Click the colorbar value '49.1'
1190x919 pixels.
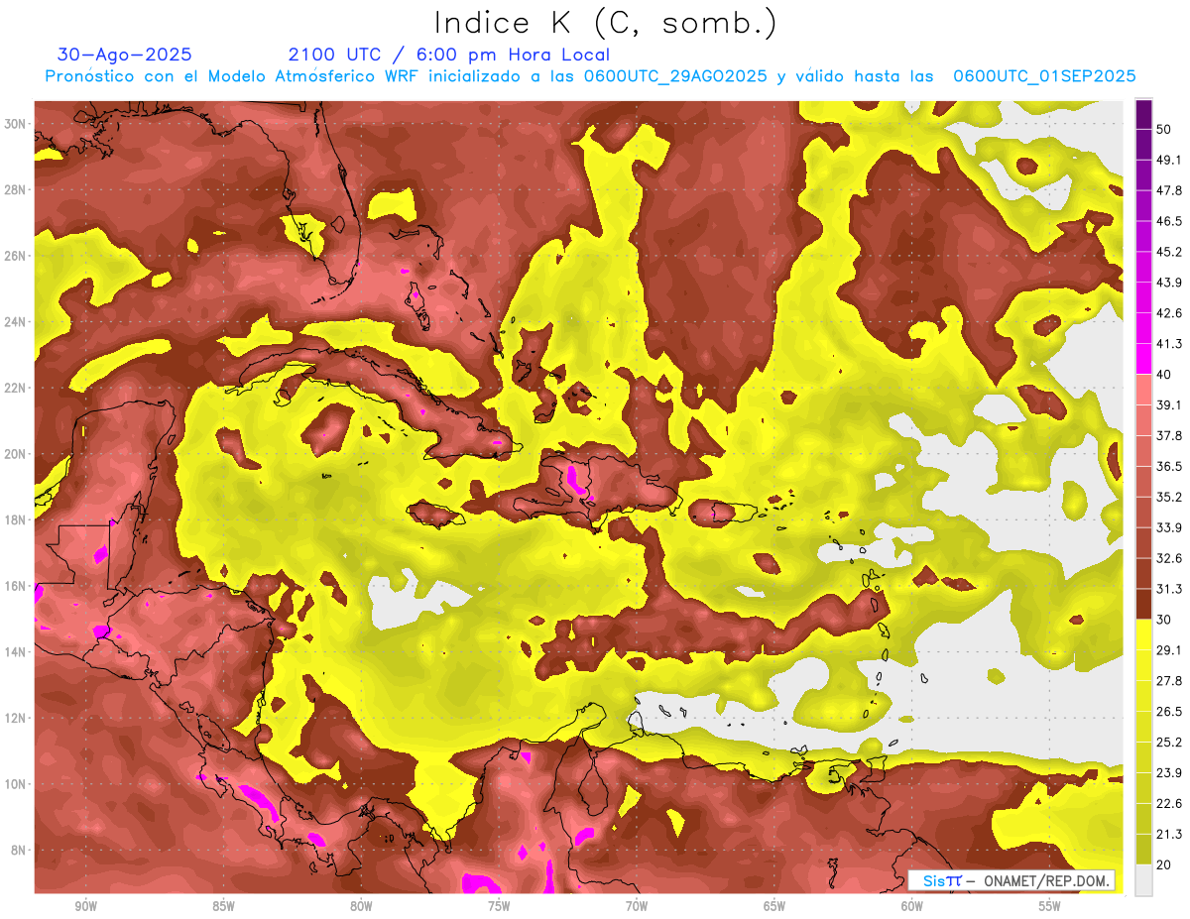pyautogui.click(x=1169, y=160)
